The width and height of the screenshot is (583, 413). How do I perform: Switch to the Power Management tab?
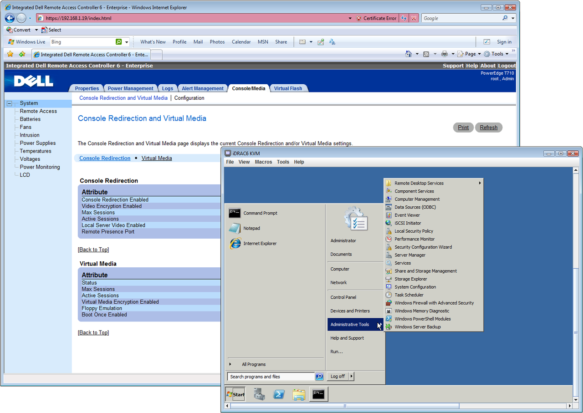pos(131,88)
